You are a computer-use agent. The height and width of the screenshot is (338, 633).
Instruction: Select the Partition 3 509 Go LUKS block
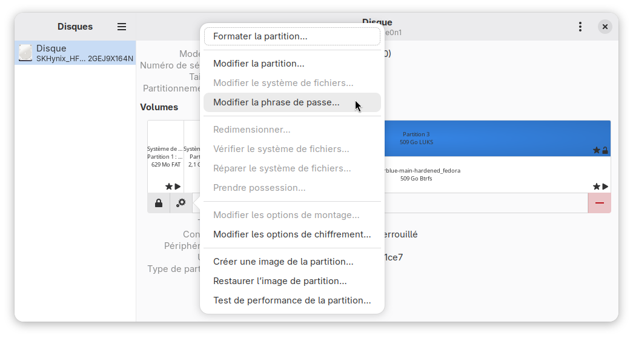point(497,139)
